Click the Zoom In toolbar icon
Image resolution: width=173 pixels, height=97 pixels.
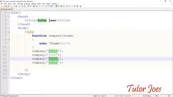click(x=40, y=6)
